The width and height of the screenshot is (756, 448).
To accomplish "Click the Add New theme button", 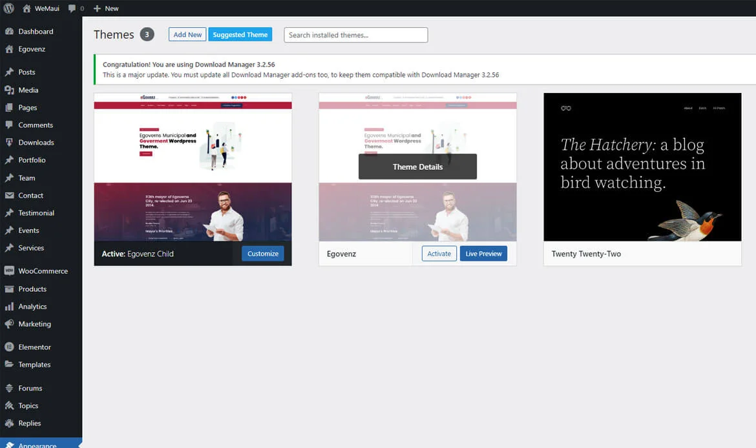I will (187, 35).
